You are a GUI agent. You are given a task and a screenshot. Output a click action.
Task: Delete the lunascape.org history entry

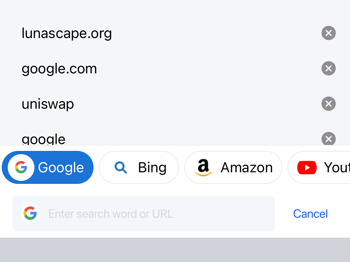[328, 33]
